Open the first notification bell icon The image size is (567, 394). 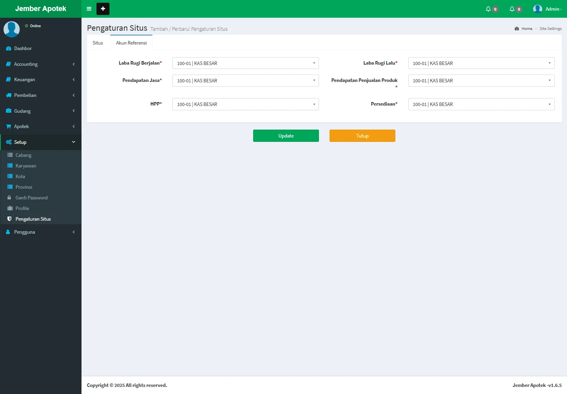488,9
